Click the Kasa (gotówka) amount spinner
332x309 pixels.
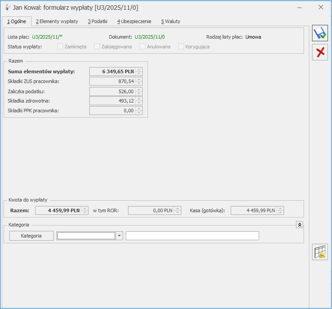click(280, 210)
